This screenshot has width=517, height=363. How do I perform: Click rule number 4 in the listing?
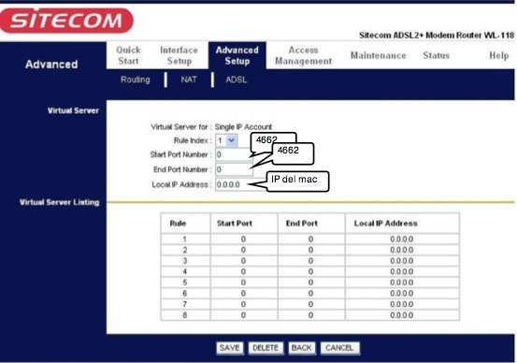pos(185,271)
